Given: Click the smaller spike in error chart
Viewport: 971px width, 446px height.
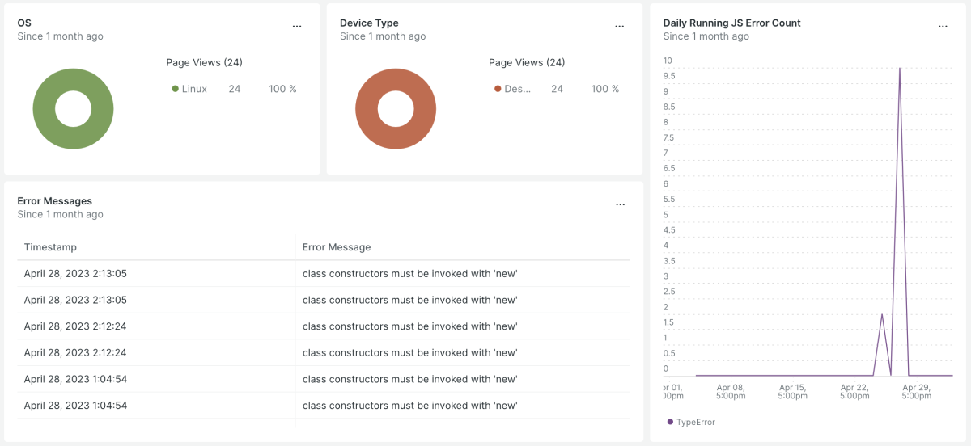Looking at the screenshot, I should click(882, 315).
